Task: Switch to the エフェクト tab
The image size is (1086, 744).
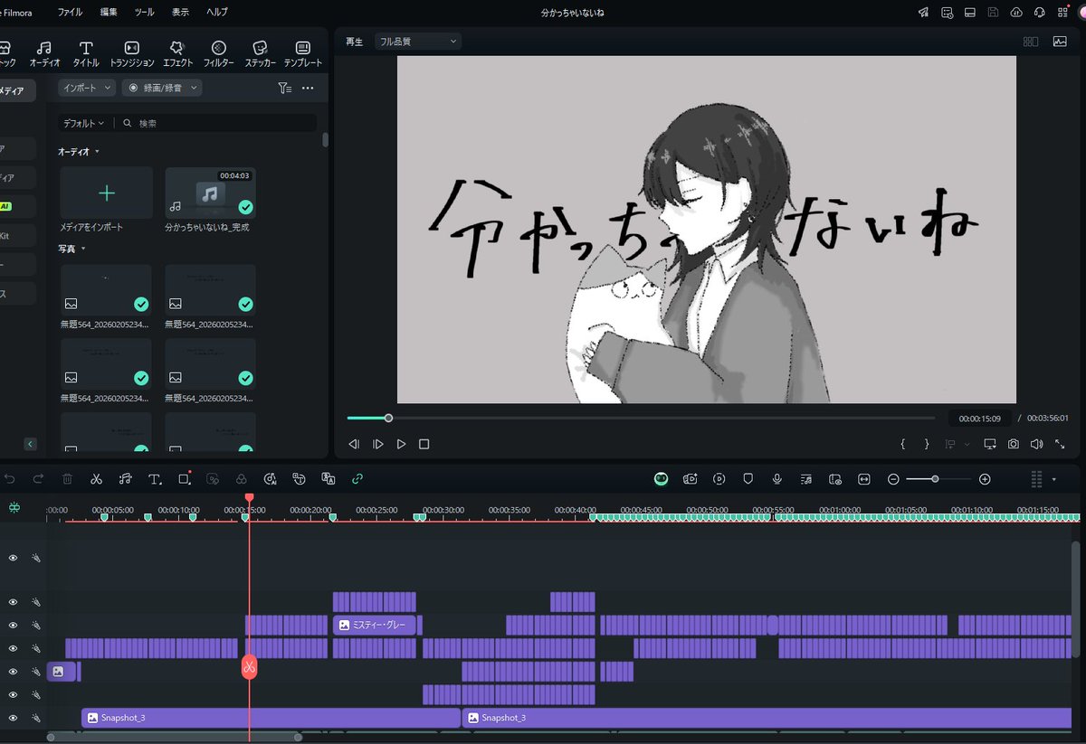Action: [x=177, y=54]
